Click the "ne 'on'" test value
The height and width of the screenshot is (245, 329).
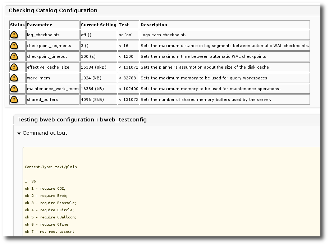[125, 35]
